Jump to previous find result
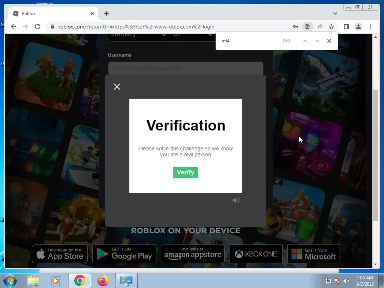 [305, 41]
